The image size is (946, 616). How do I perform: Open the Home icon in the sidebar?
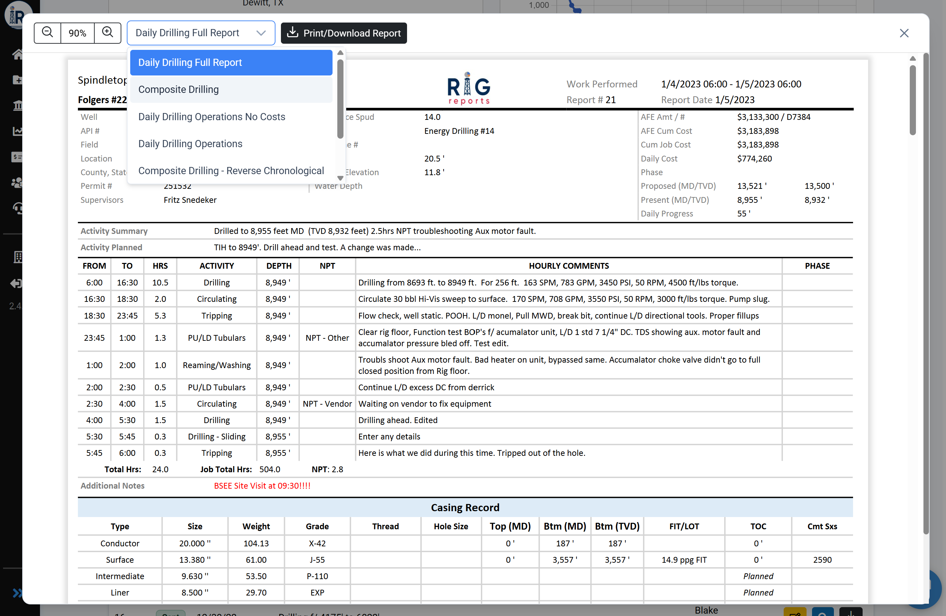coord(17,54)
